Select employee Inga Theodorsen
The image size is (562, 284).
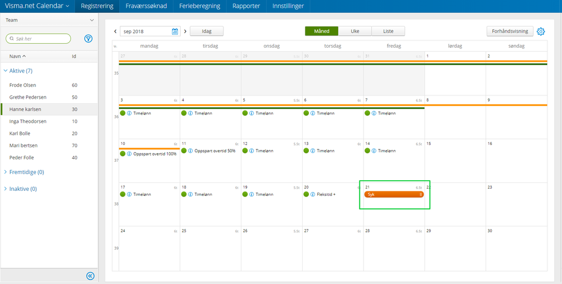(49, 121)
